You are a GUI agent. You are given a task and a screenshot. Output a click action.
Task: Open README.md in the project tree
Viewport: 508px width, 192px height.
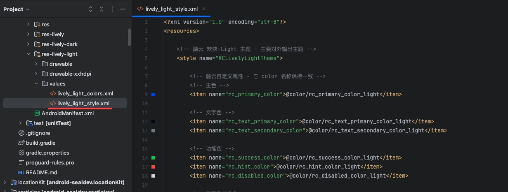41,172
